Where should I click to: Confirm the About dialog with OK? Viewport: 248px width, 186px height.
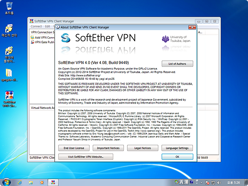pos(177,157)
